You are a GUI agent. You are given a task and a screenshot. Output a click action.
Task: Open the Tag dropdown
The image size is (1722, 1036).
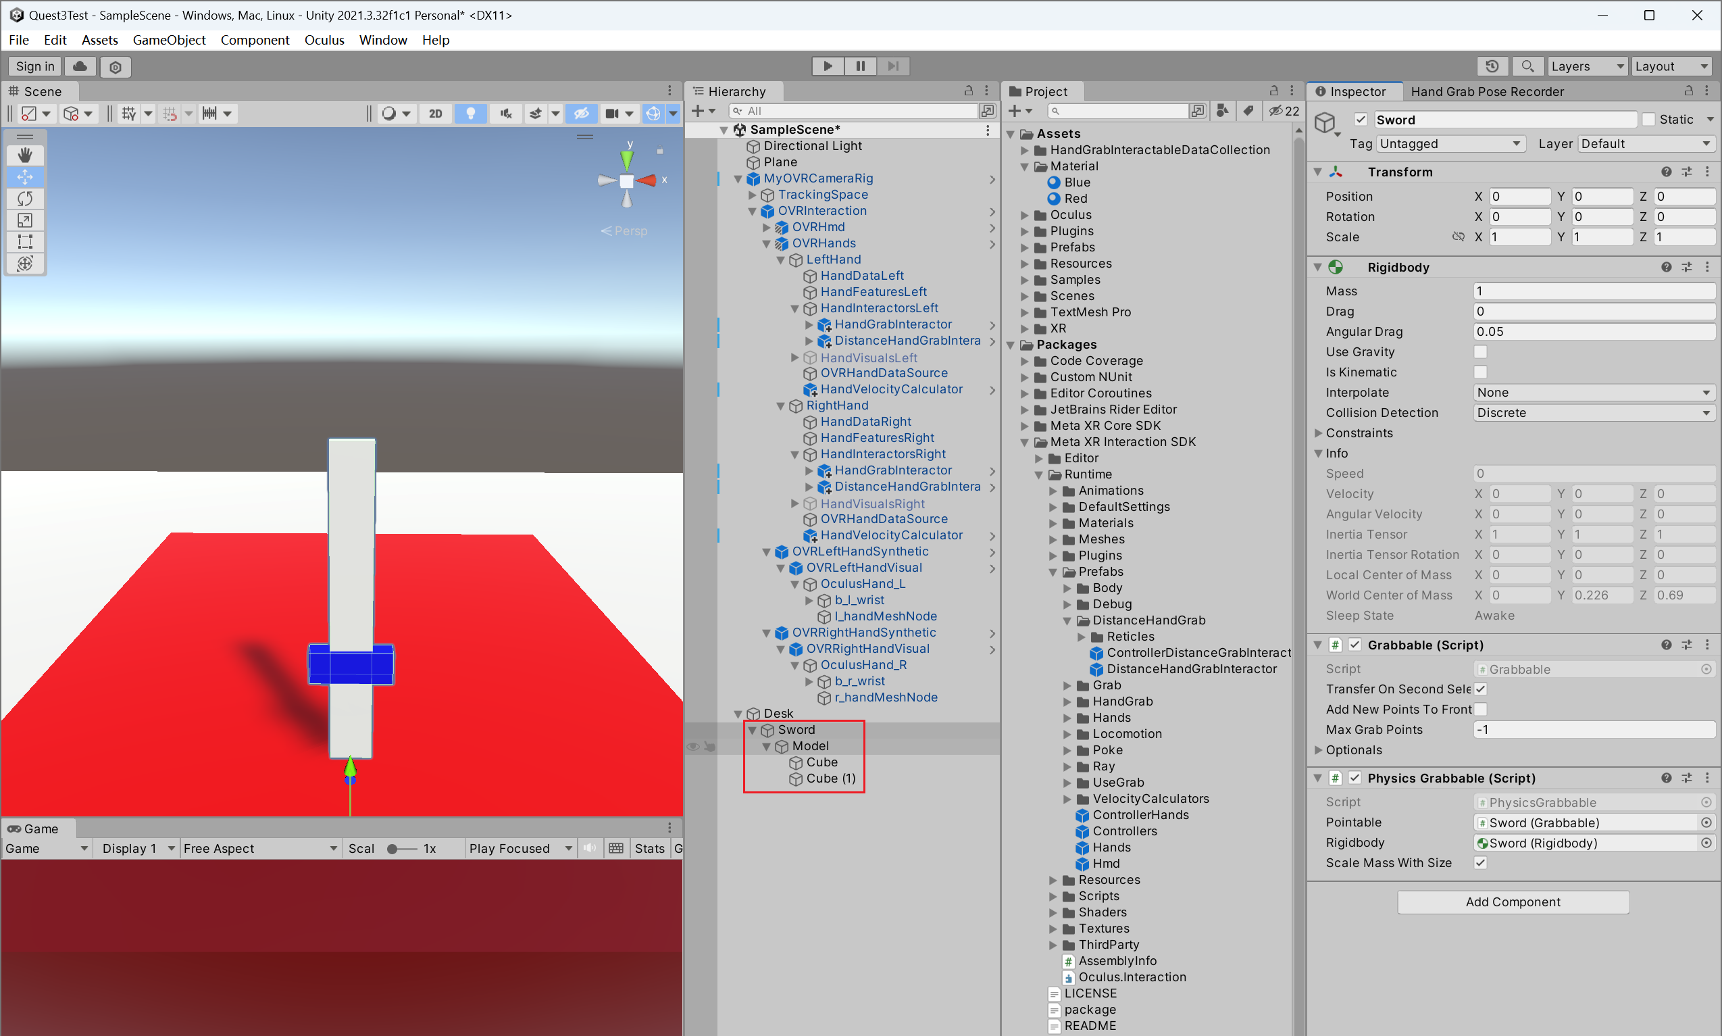tap(1450, 144)
